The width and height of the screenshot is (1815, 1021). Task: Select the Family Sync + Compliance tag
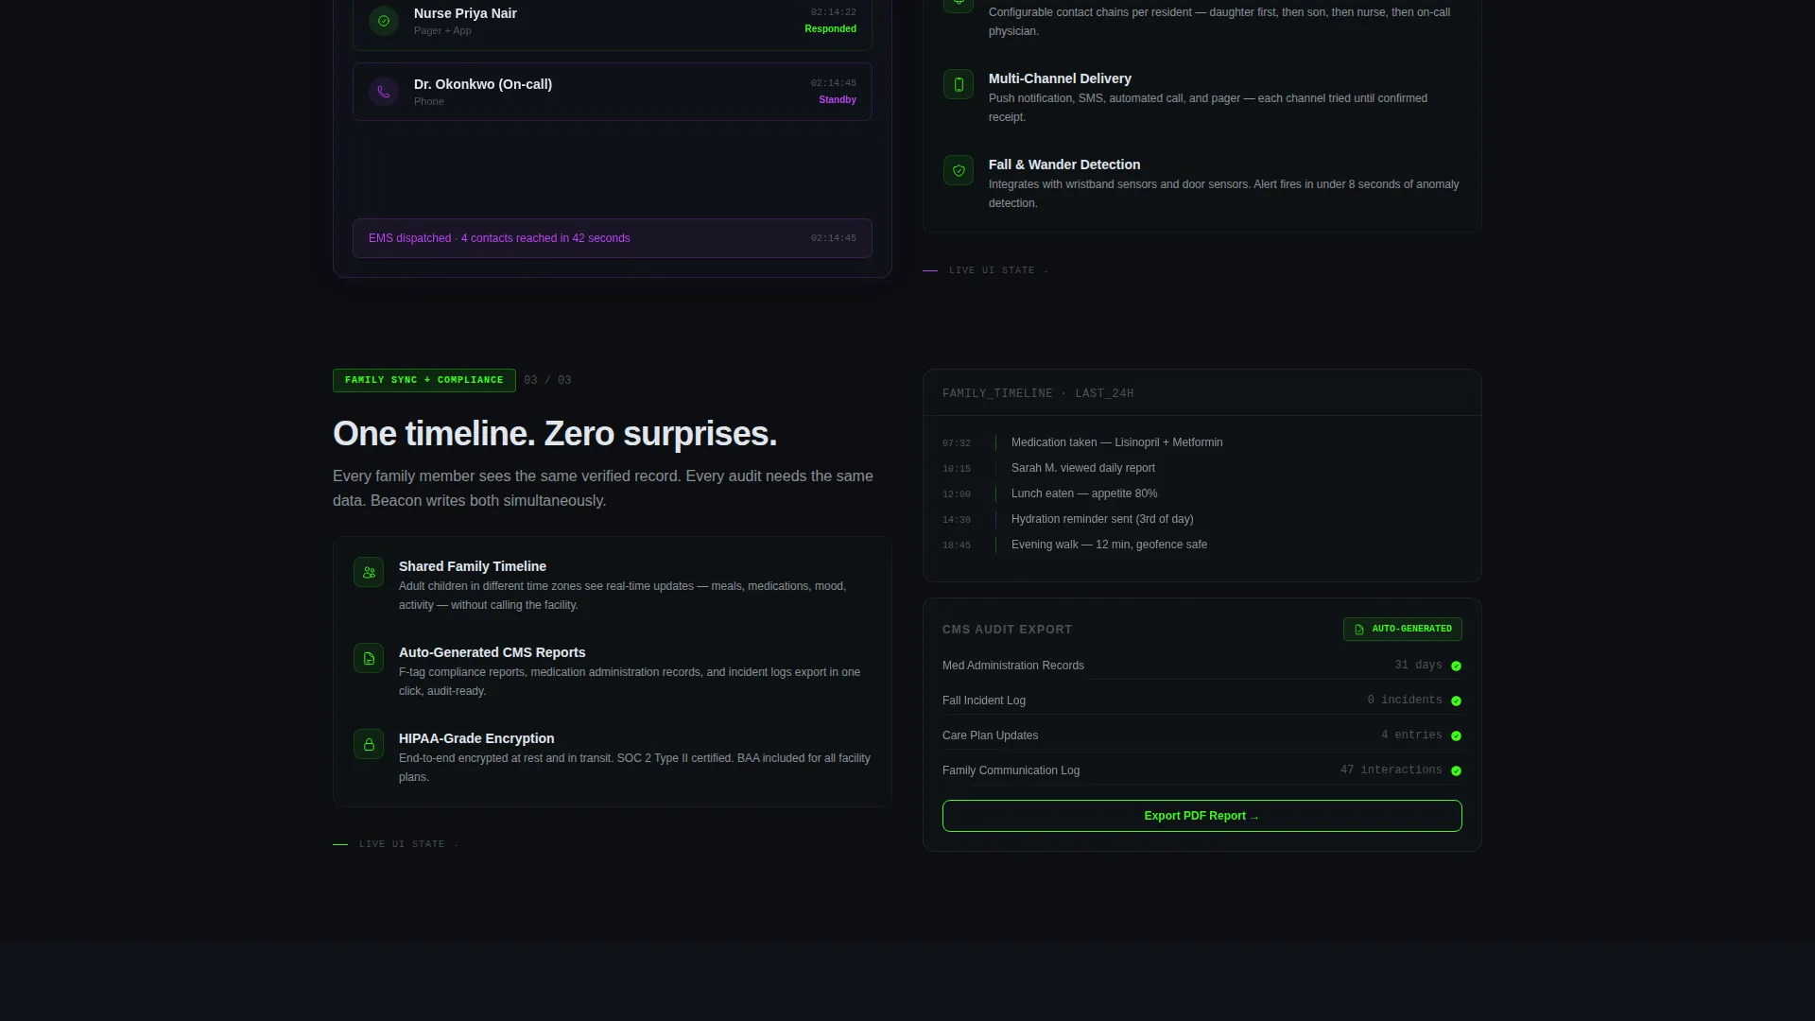423,380
